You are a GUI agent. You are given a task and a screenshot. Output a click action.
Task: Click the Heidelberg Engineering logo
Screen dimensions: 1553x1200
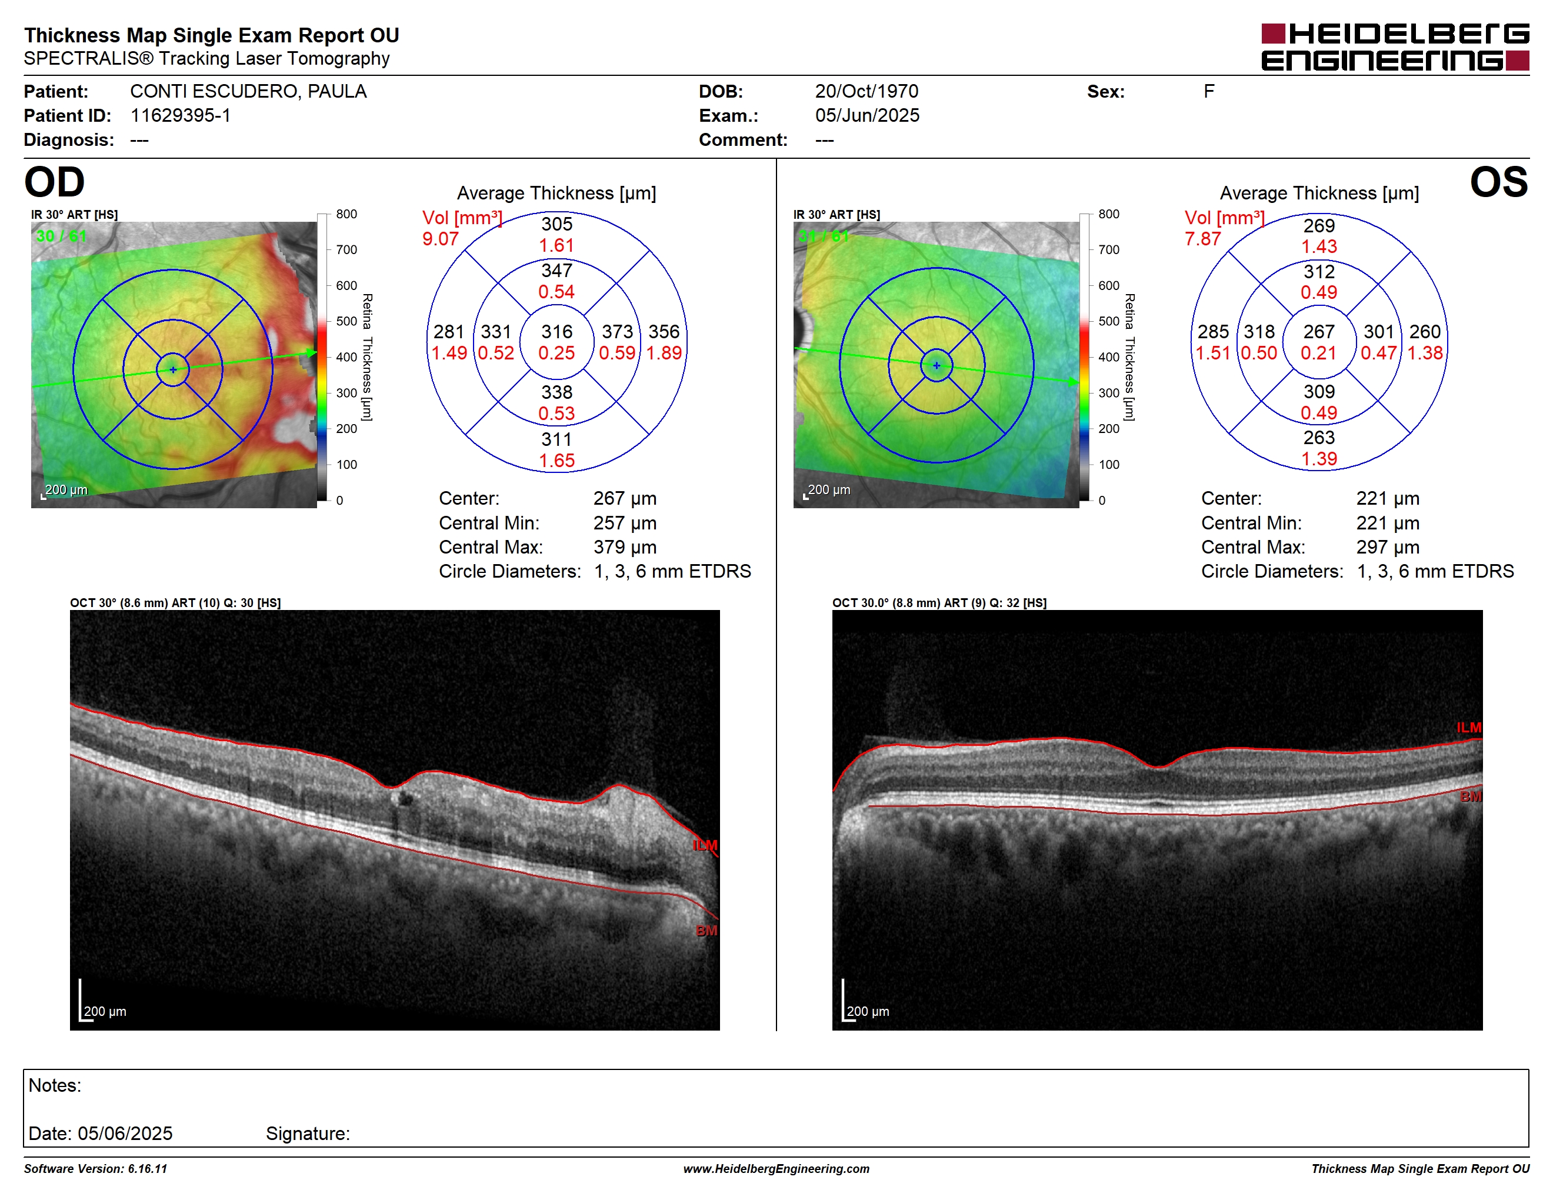(1394, 47)
